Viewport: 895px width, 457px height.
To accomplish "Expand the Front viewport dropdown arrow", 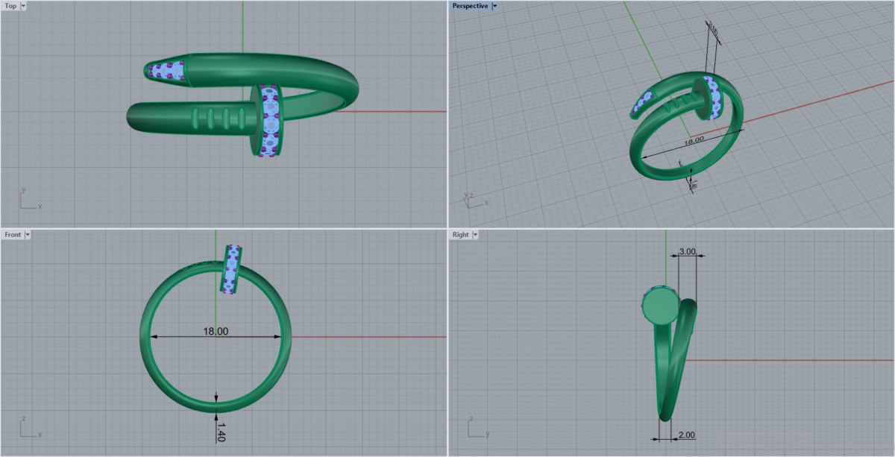I will click(x=28, y=234).
